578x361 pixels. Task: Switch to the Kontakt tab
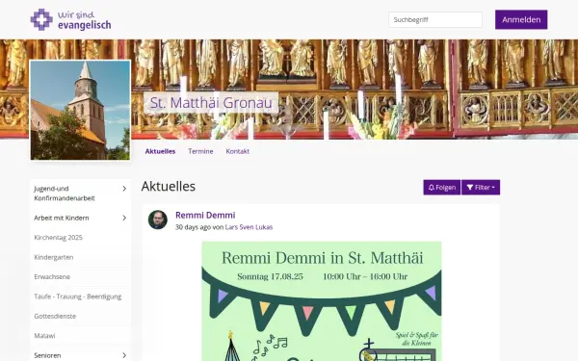(x=237, y=151)
